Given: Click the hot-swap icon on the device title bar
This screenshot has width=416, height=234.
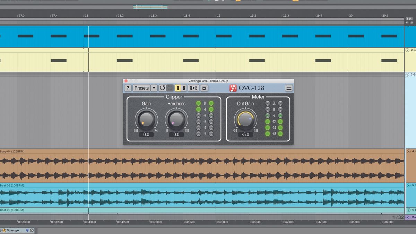Looking at the screenshot, I should [x=32, y=230].
